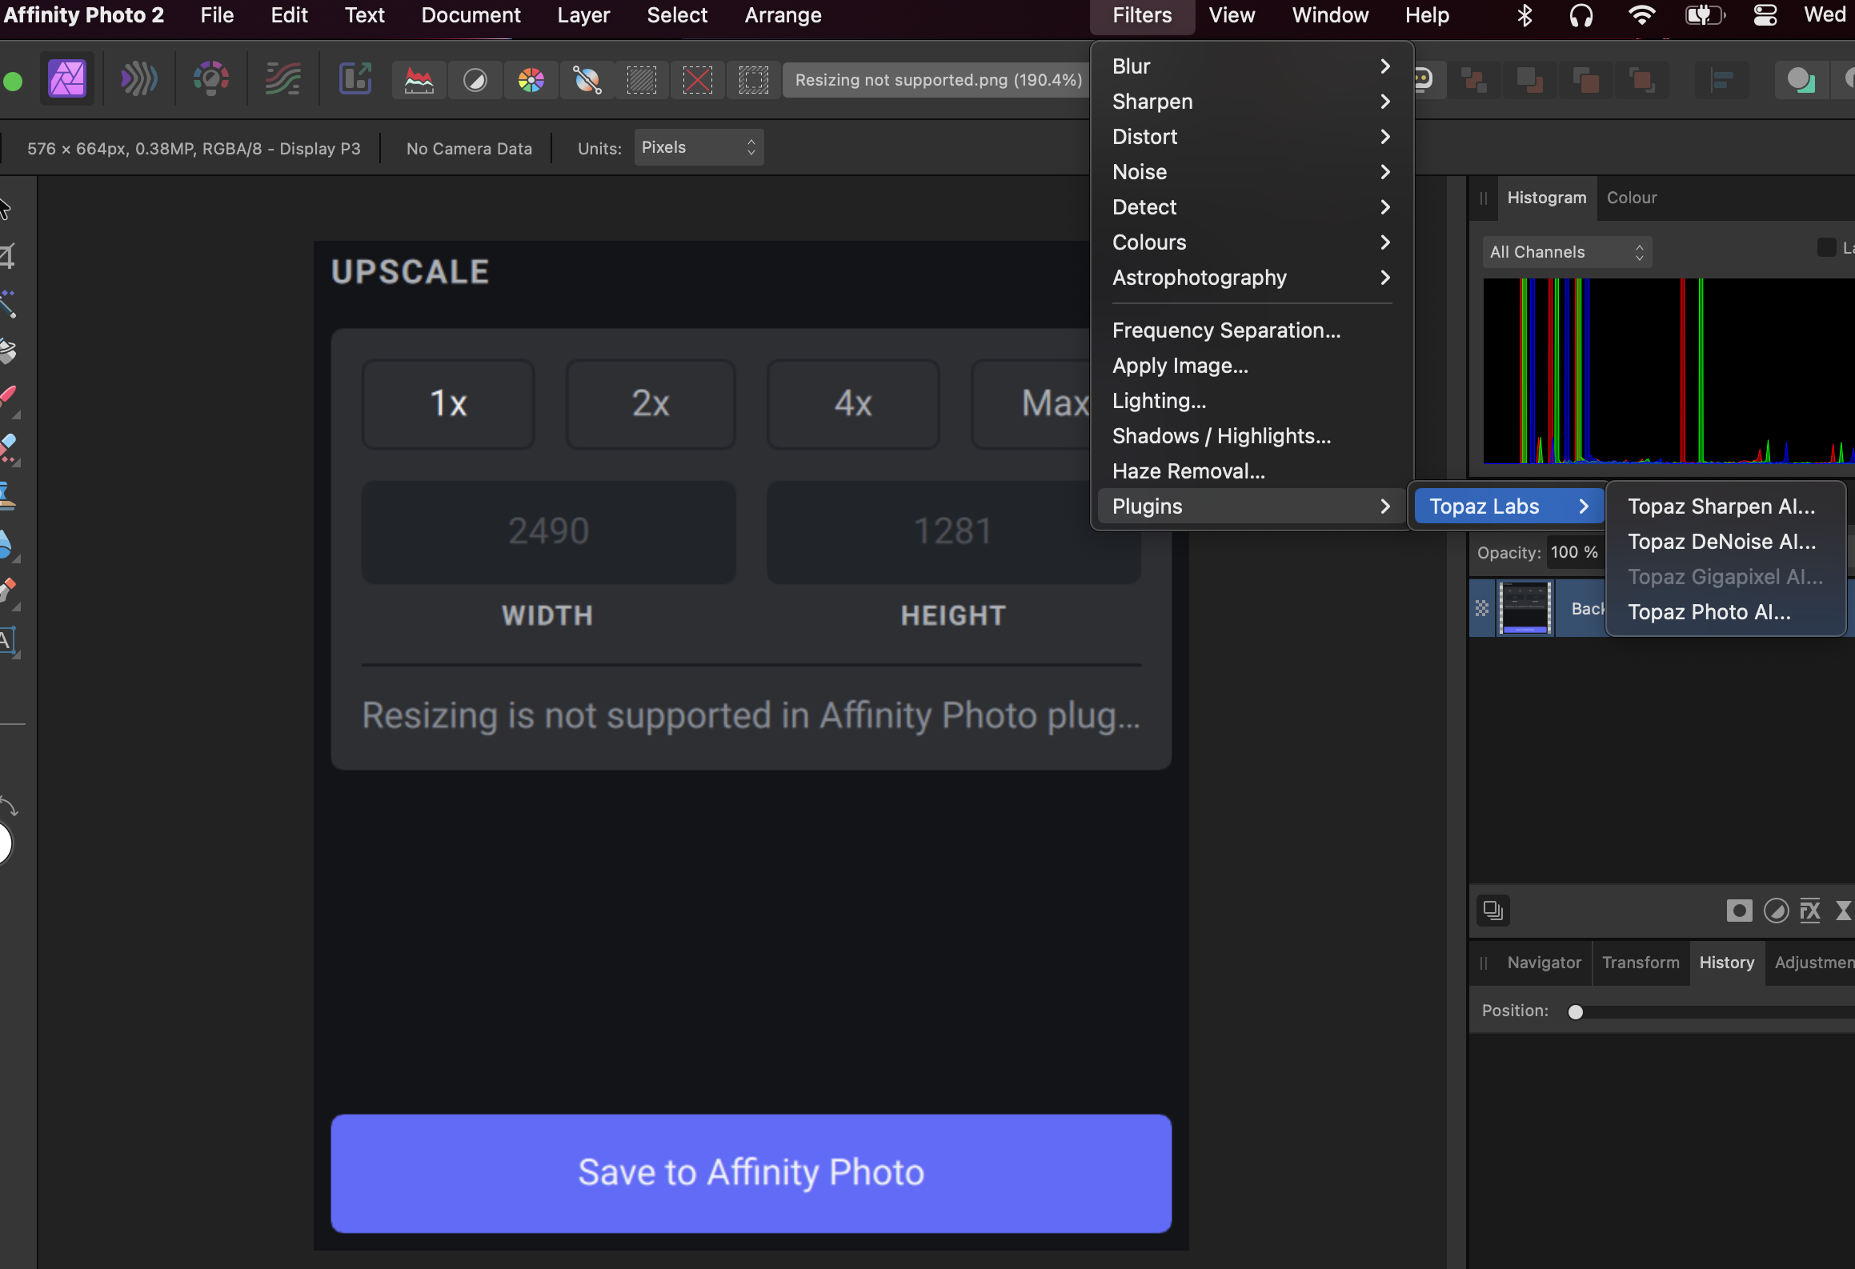Expand the Noise submenu
The width and height of the screenshot is (1855, 1269).
pos(1252,172)
